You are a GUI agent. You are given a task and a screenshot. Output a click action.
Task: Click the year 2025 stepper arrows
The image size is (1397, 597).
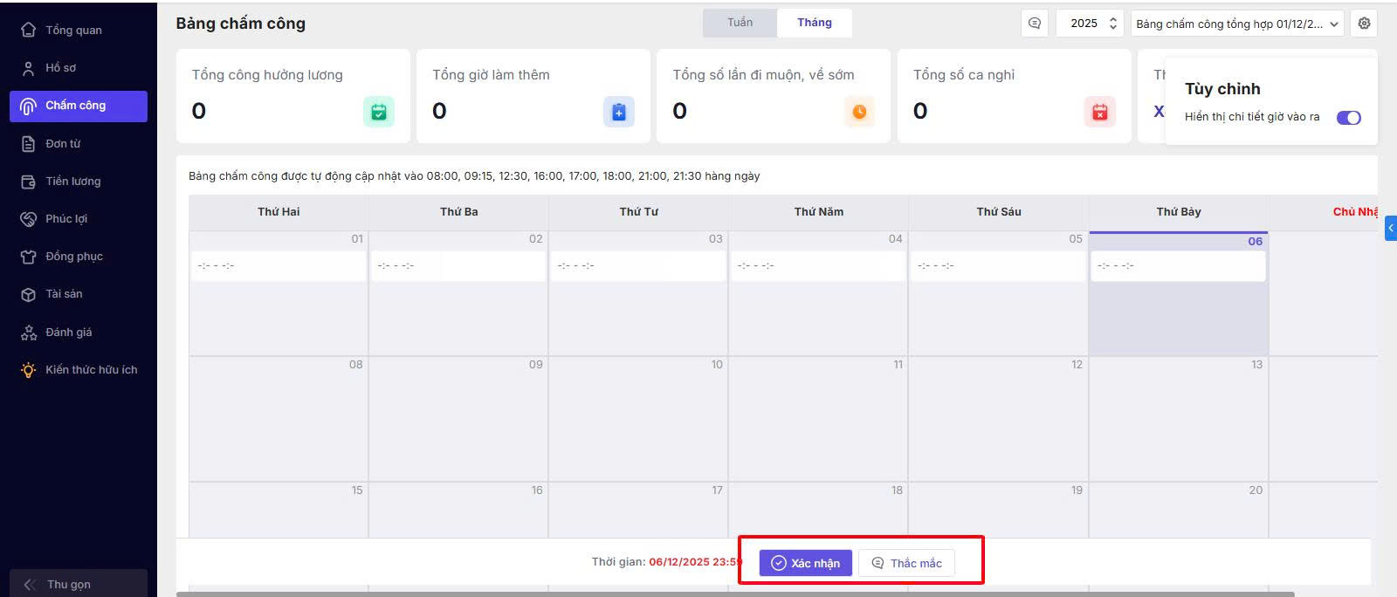1113,24
